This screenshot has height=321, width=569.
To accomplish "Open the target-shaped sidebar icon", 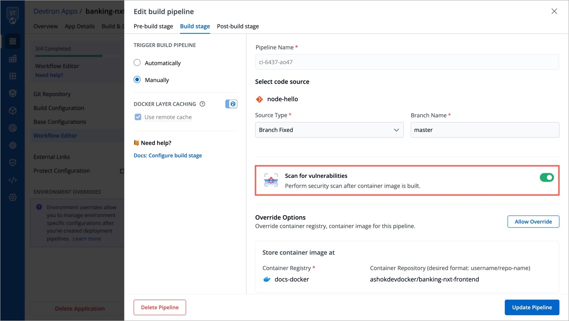I will [x=13, y=128].
